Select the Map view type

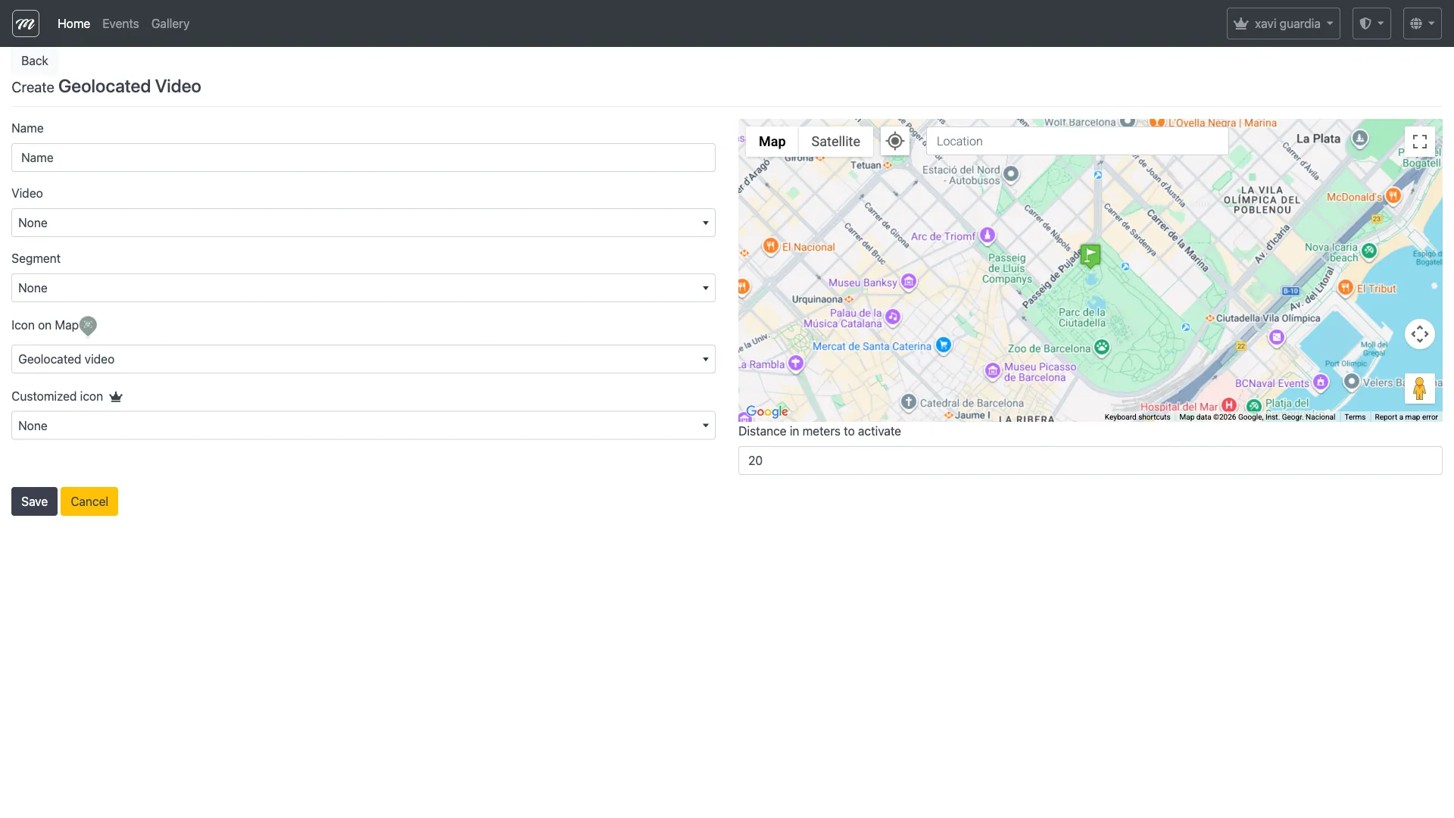click(772, 142)
